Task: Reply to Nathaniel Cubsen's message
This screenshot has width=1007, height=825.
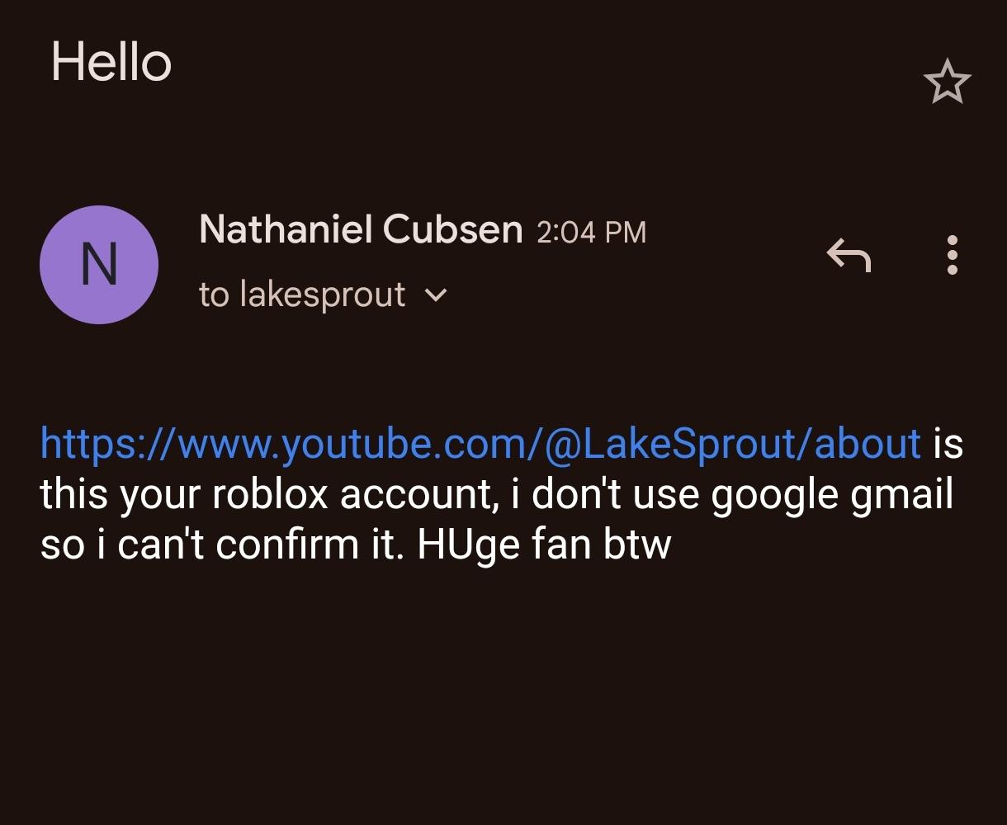Action: 849,255
